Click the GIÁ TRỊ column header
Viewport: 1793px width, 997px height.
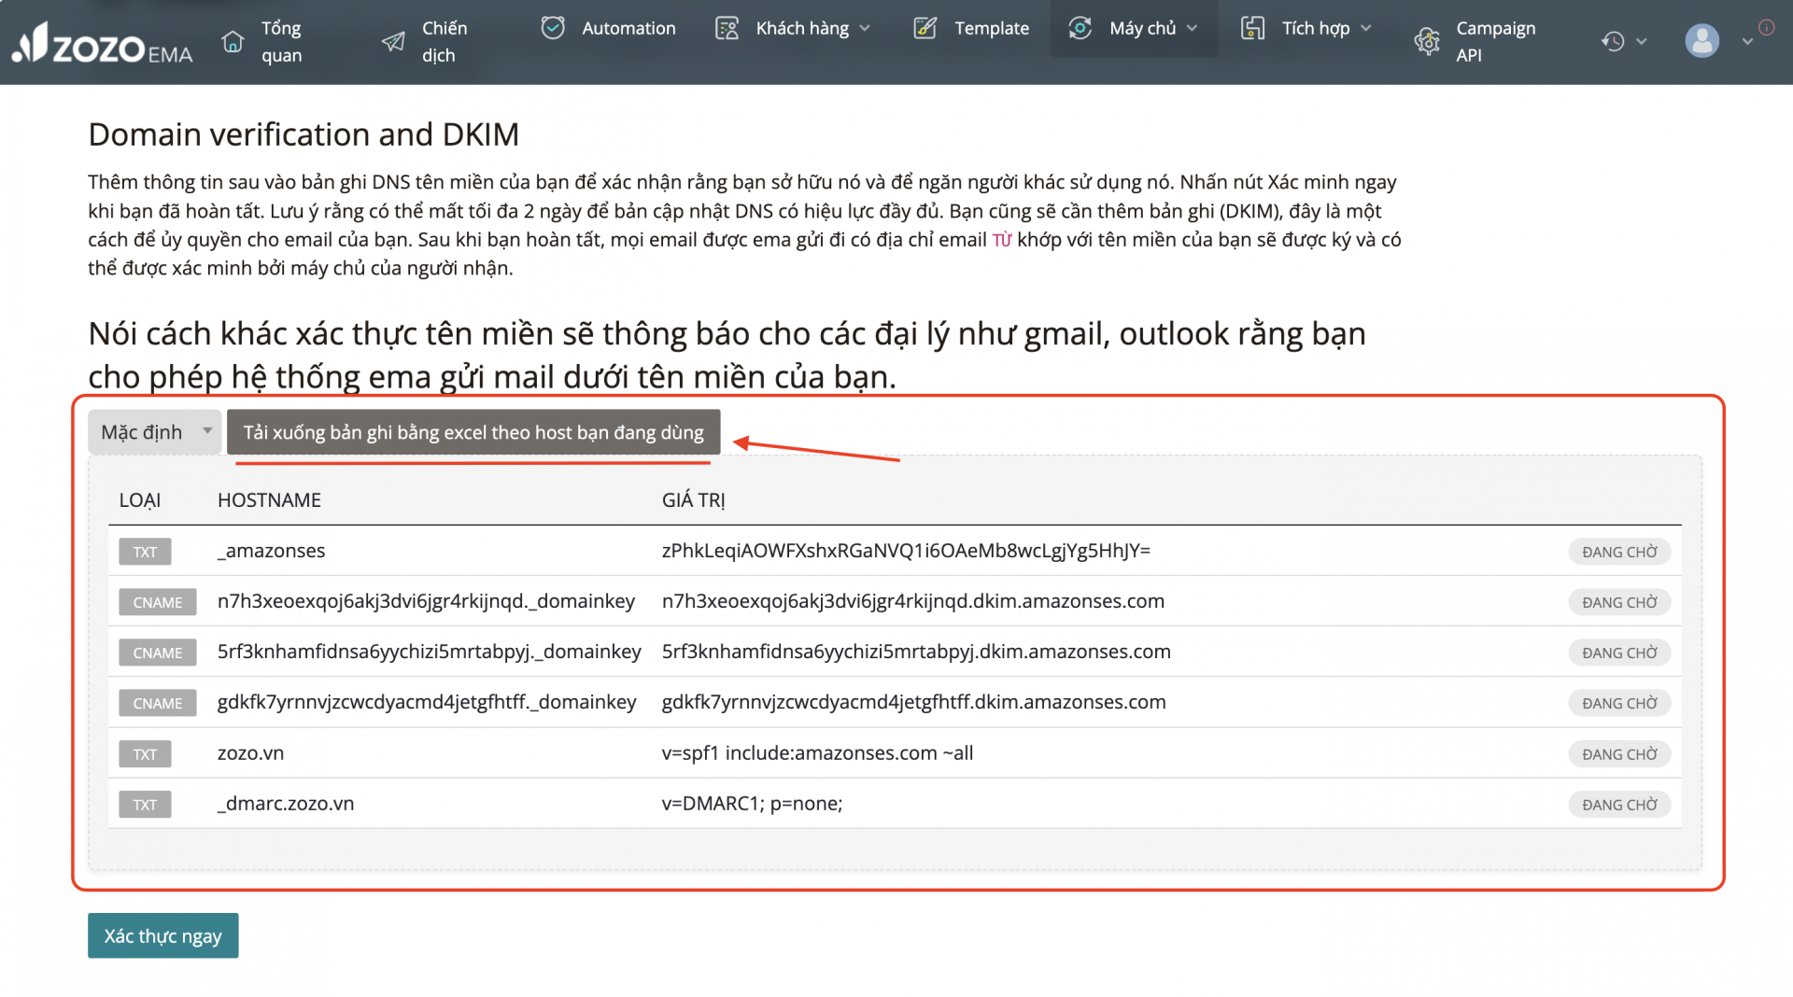click(x=694, y=500)
